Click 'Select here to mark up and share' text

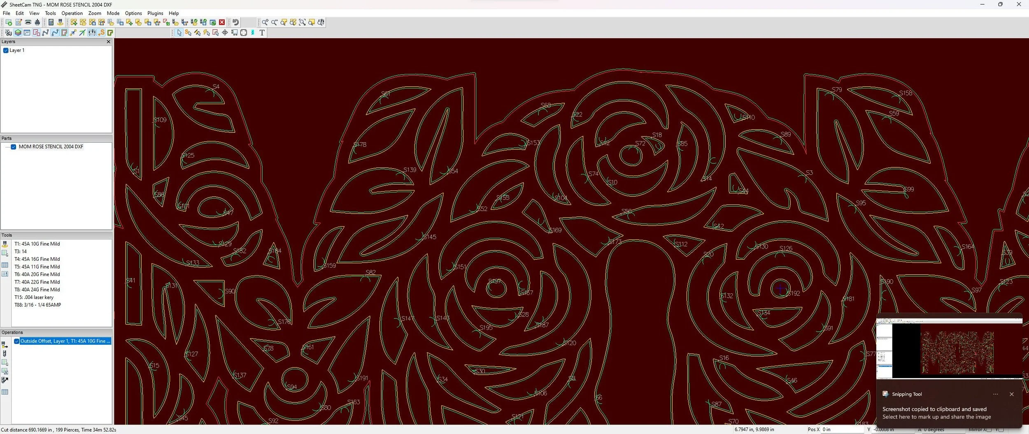(x=937, y=417)
